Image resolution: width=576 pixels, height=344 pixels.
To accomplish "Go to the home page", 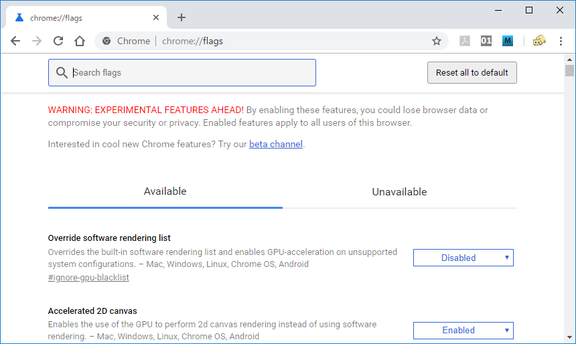I will [x=80, y=41].
